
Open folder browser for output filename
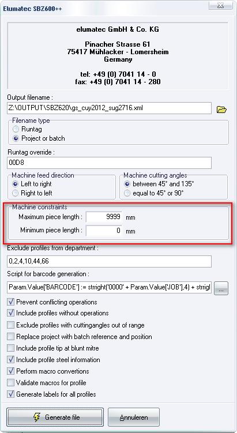pyautogui.click(x=221, y=110)
